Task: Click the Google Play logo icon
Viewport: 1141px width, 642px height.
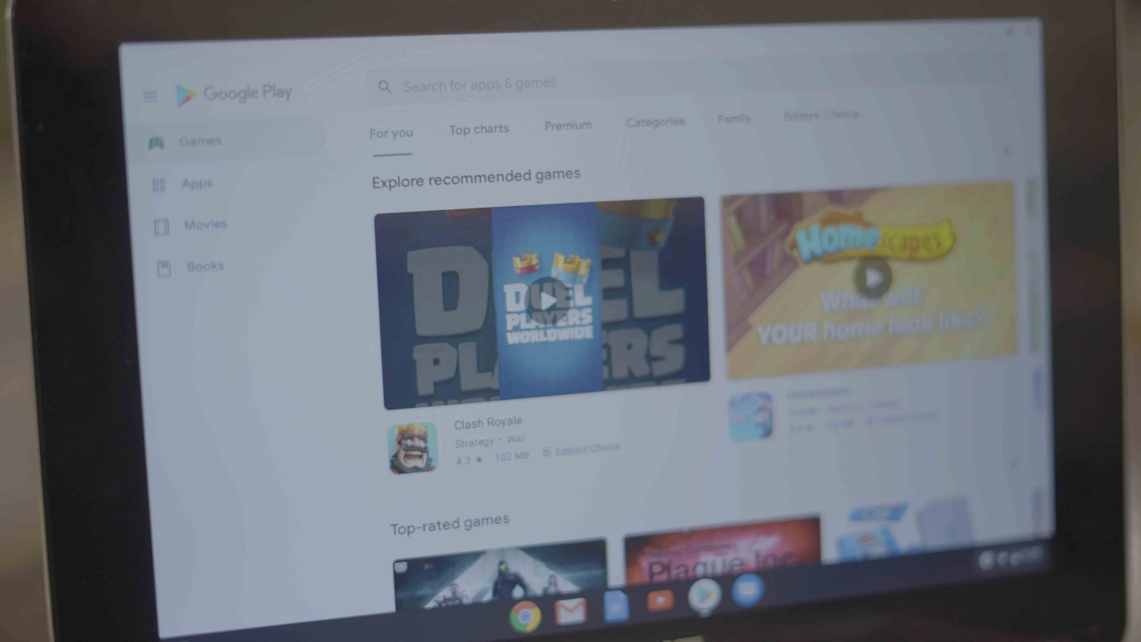Action: [183, 92]
